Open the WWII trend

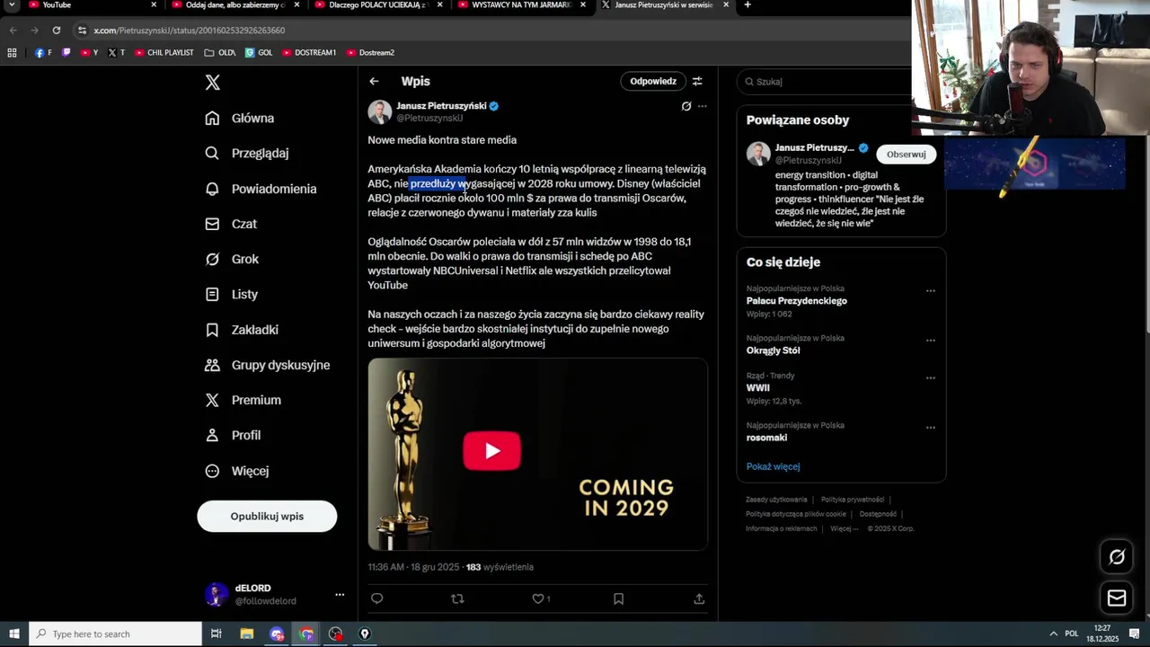[x=757, y=388]
